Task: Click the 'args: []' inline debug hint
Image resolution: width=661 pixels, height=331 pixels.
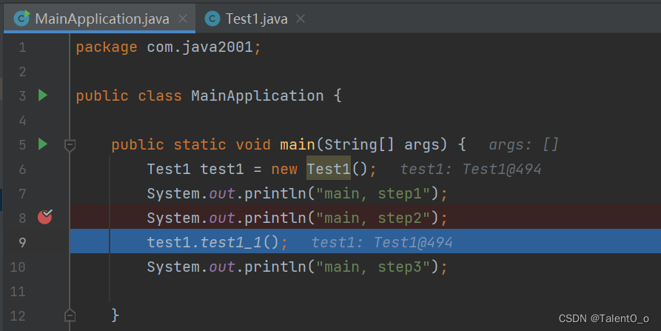Action: pos(523,145)
